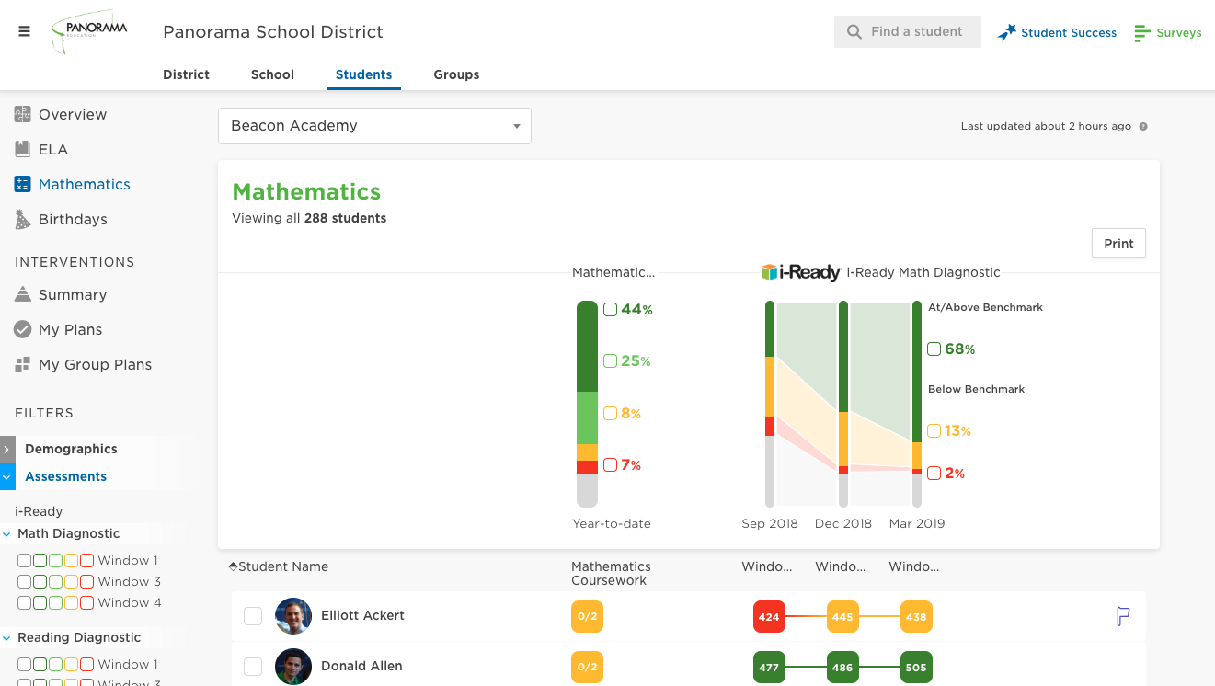Open the hamburger navigation menu
Viewport: 1215px width, 686px height.
(24, 31)
